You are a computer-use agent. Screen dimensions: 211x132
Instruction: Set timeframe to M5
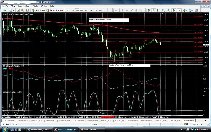pos(72,10)
